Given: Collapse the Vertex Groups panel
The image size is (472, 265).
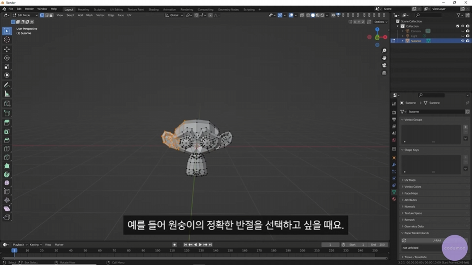Looking at the screenshot, I should pos(434,120).
